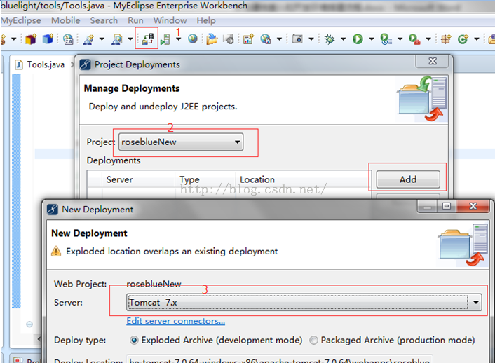Expand dropdown arrow beside camera icon

pos(311,39)
